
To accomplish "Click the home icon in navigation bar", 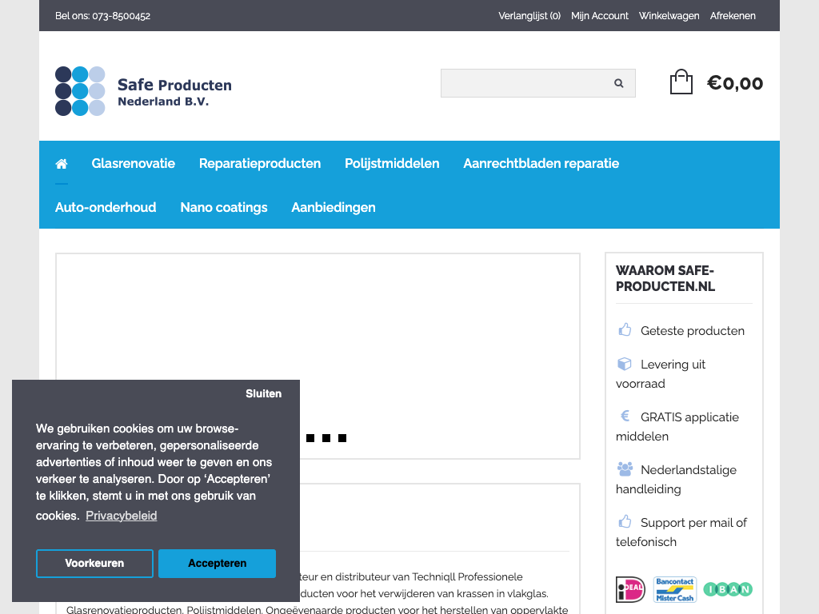I will (62, 164).
